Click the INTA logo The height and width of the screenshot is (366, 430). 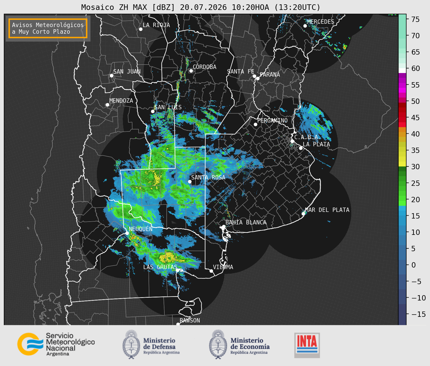coord(307,345)
